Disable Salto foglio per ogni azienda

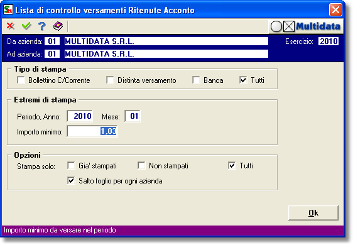[x=71, y=181]
